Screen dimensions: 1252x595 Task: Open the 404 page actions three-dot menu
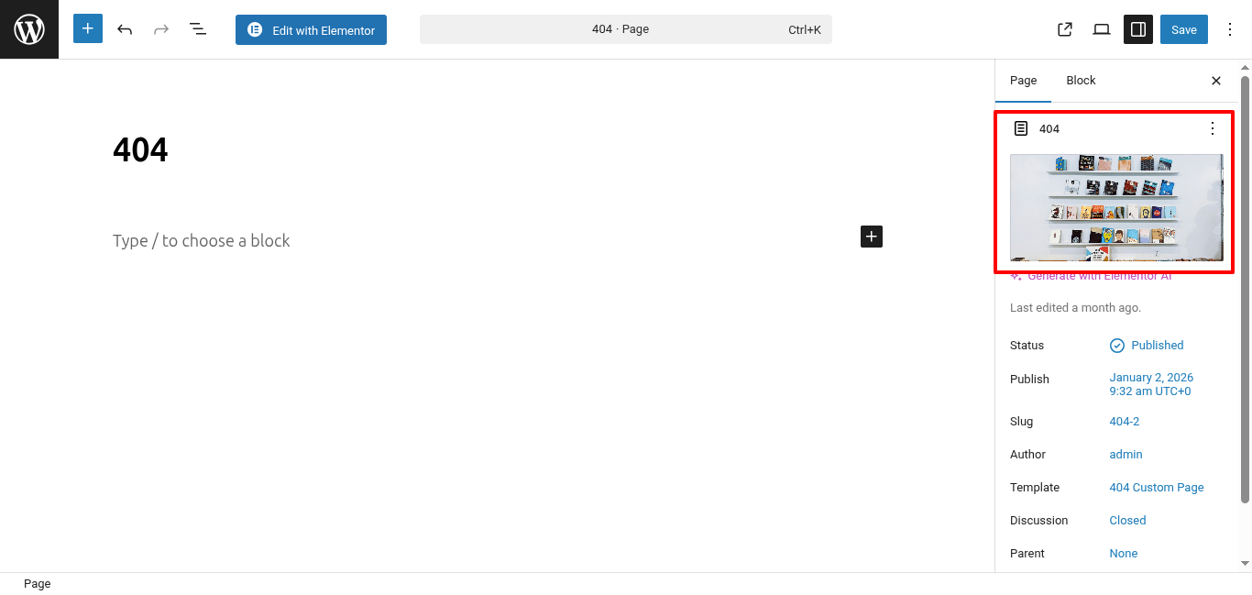pos(1212,128)
